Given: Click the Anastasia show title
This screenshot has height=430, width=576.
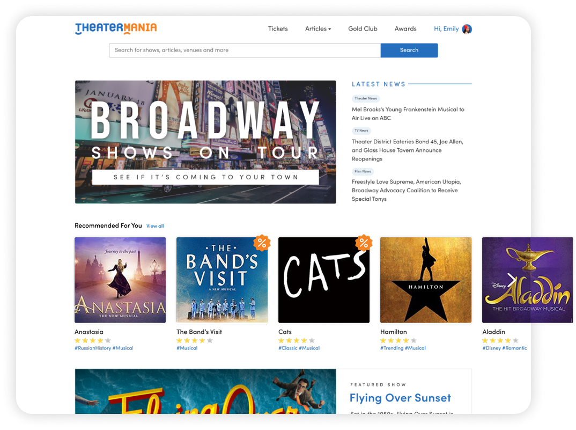Looking at the screenshot, I should (89, 332).
